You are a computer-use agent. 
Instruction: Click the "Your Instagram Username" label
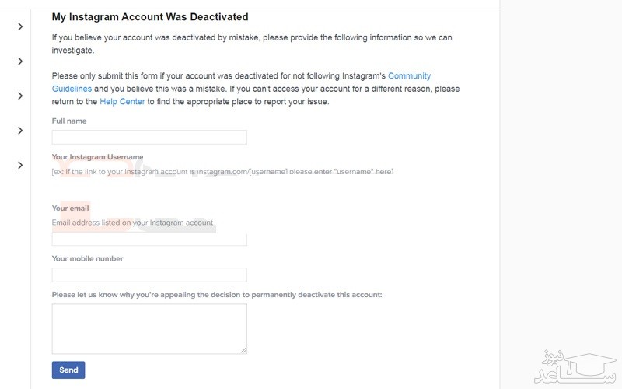coord(97,157)
